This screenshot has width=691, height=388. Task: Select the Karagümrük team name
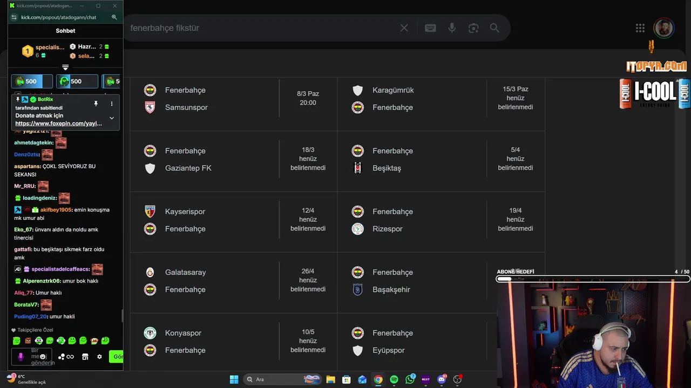[393, 90]
